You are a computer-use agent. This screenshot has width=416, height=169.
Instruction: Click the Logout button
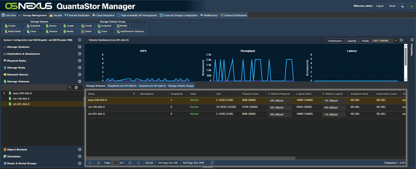tap(380, 6)
